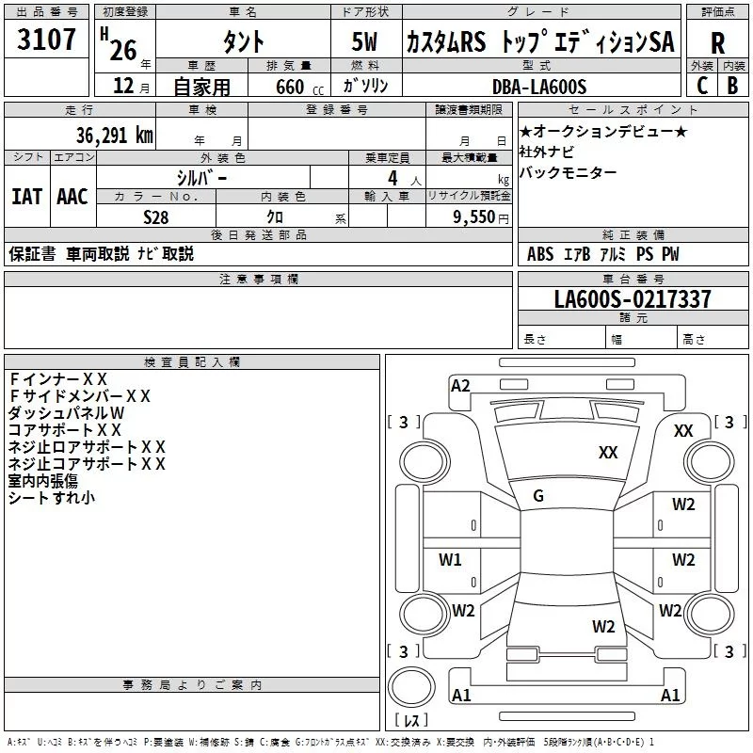Select the color code S28 cell
753x753 pixels.
156,216
